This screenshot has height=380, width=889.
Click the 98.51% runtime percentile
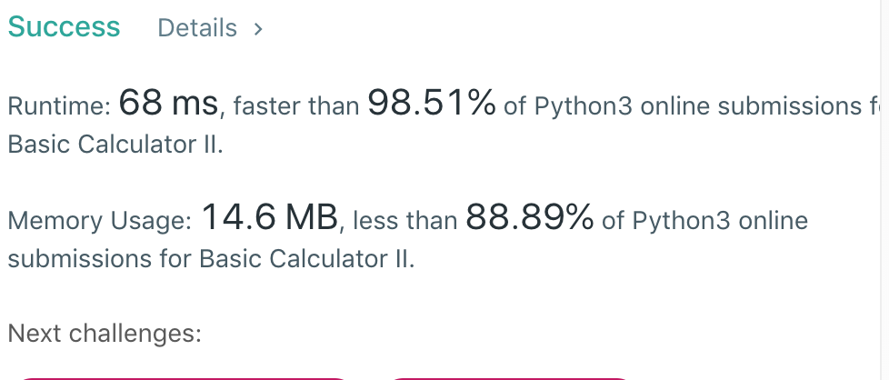click(x=431, y=105)
